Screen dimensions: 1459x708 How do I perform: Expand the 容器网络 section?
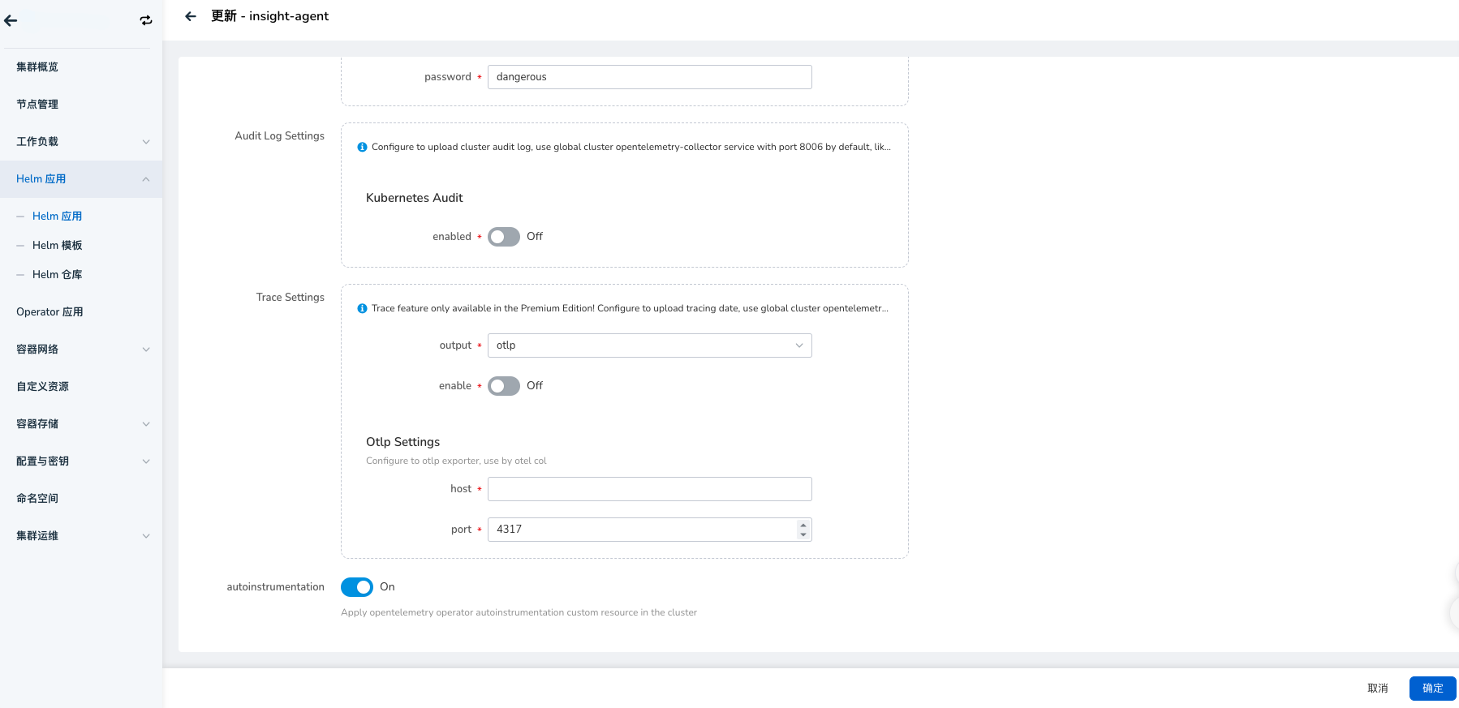81,350
